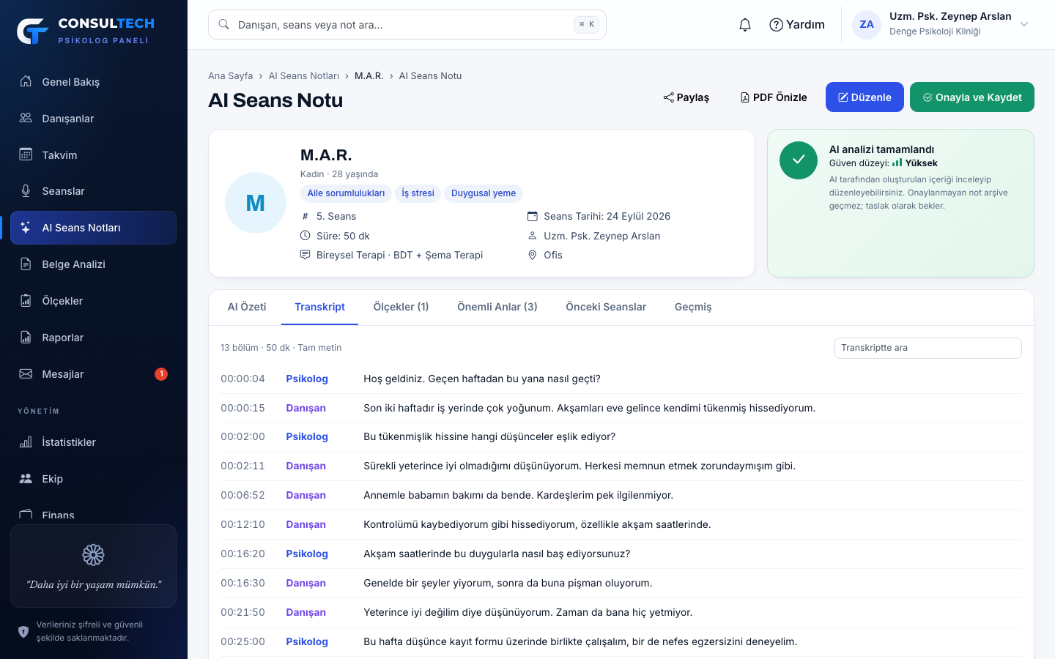Go to Danışanlar people icon
This screenshot has width=1055, height=659.
click(26, 118)
